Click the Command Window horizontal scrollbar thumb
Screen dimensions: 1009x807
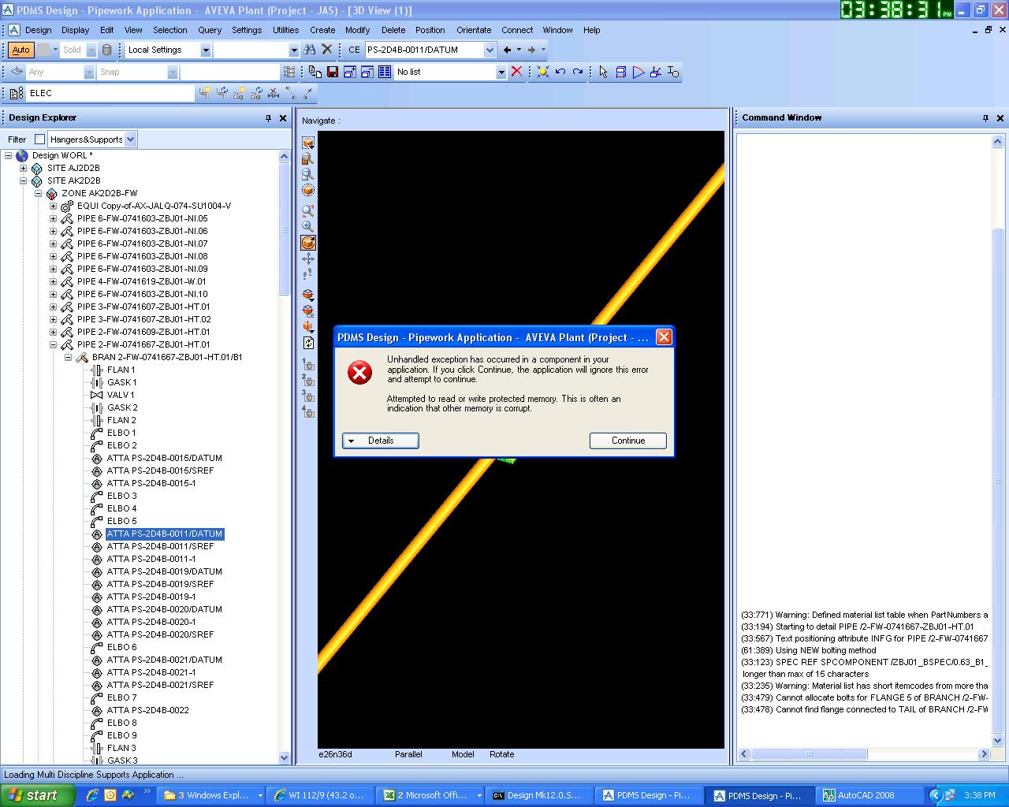pos(809,754)
